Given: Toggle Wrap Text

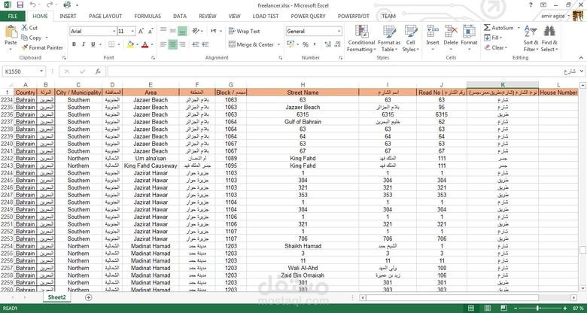Looking at the screenshot, I should point(244,31).
